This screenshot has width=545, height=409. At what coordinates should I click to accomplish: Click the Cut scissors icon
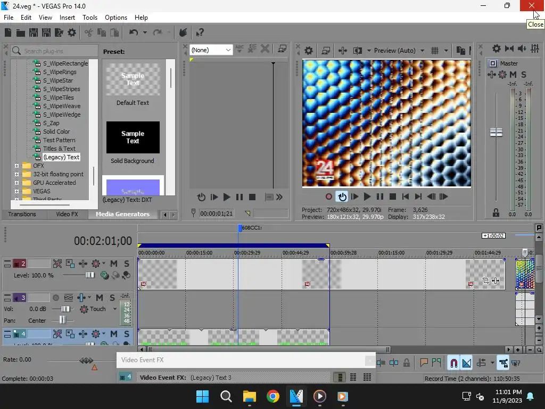point(89,32)
